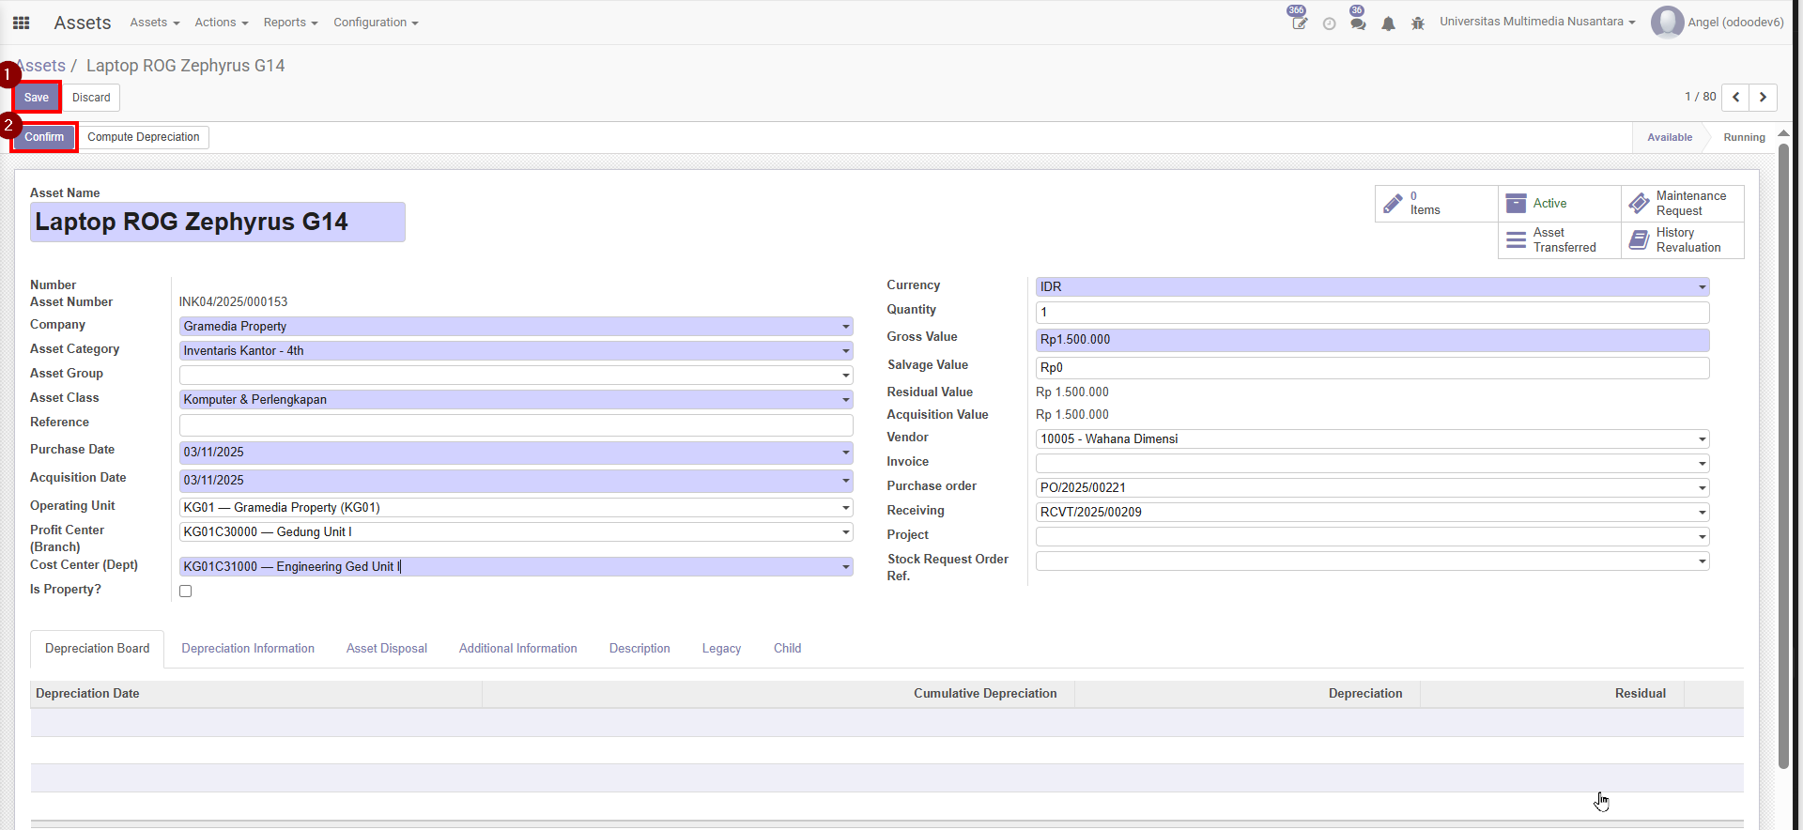Click the activities clock icon
The width and height of the screenshot is (1803, 830).
[x=1329, y=23]
